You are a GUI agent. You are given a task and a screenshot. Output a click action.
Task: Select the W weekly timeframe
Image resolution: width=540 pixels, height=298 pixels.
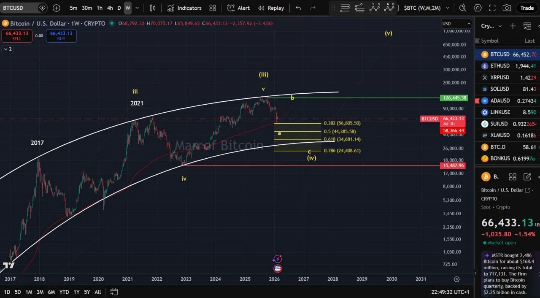(127, 8)
